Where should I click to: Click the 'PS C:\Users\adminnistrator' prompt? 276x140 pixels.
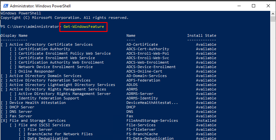30,27
